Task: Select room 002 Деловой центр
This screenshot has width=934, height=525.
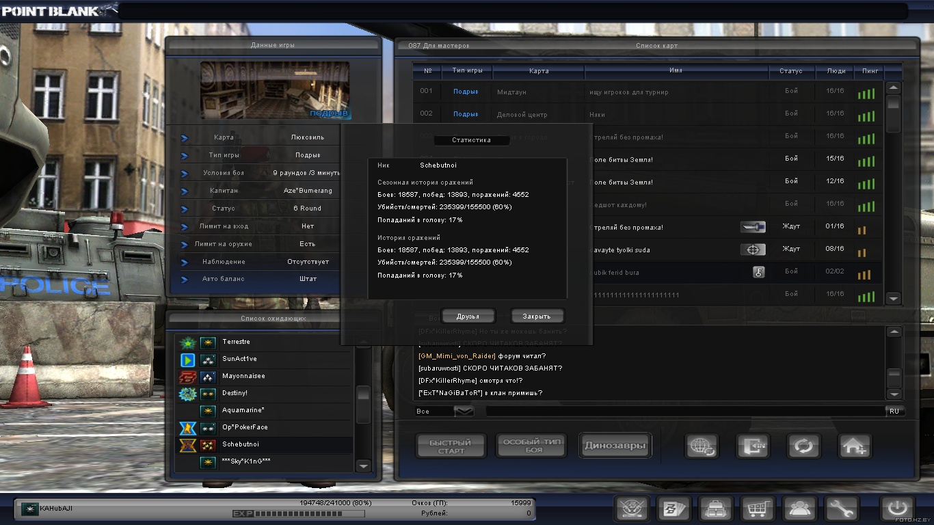Action: [x=648, y=114]
